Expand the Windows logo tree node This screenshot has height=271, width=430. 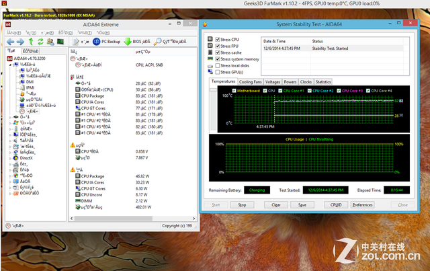coord(11,123)
